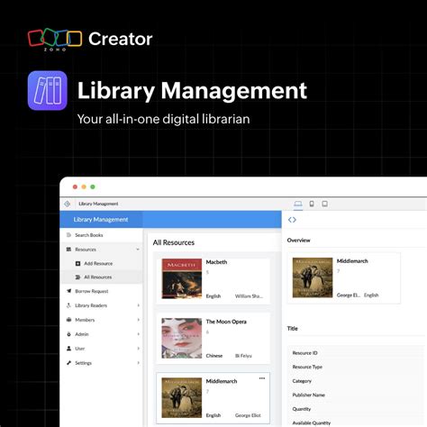Click the Admin icon in sidebar

(x=68, y=334)
